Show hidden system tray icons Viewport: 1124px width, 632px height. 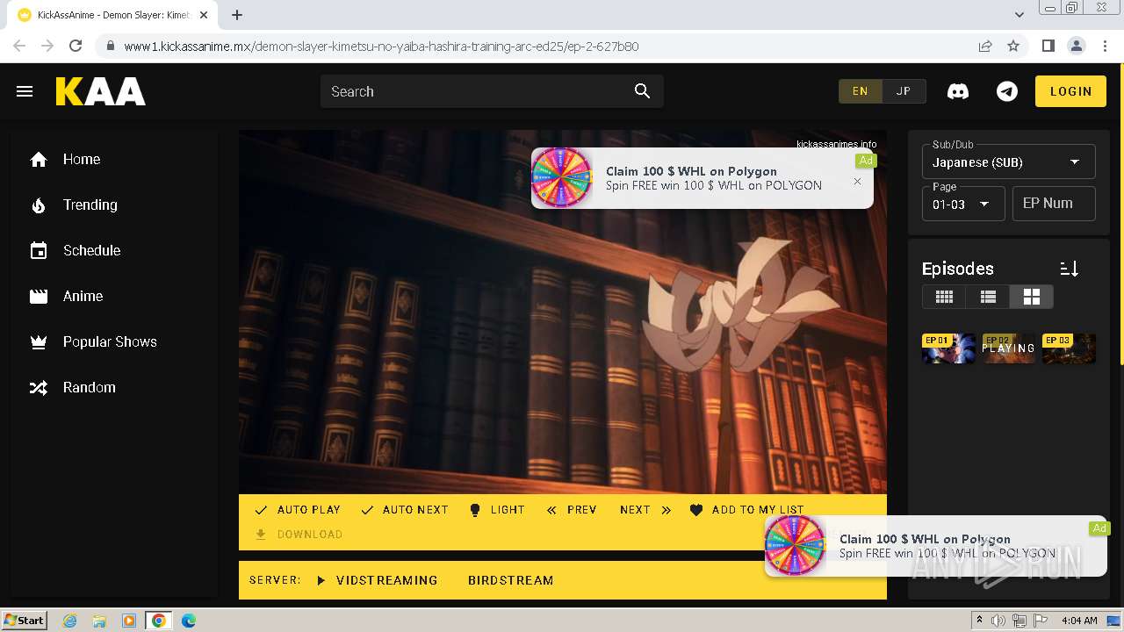(979, 621)
